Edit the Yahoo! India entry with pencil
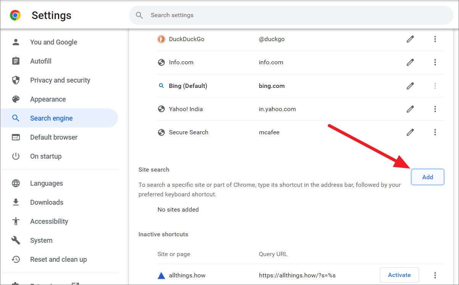 click(410, 109)
